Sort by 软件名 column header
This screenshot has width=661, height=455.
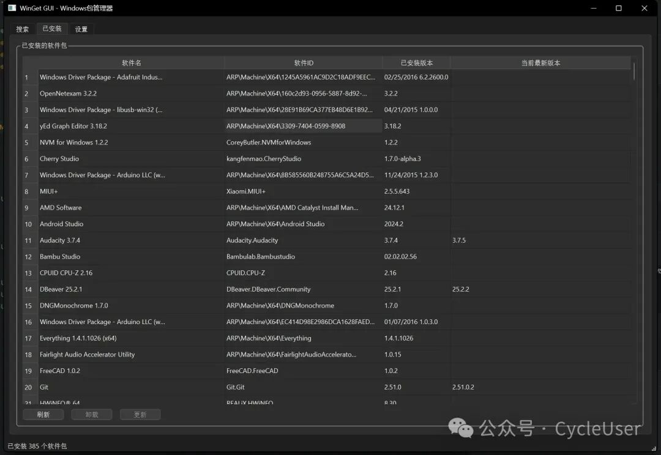131,63
